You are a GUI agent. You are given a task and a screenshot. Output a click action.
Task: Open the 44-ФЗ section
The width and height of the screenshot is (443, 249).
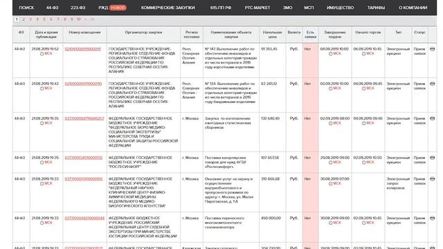click(x=53, y=8)
